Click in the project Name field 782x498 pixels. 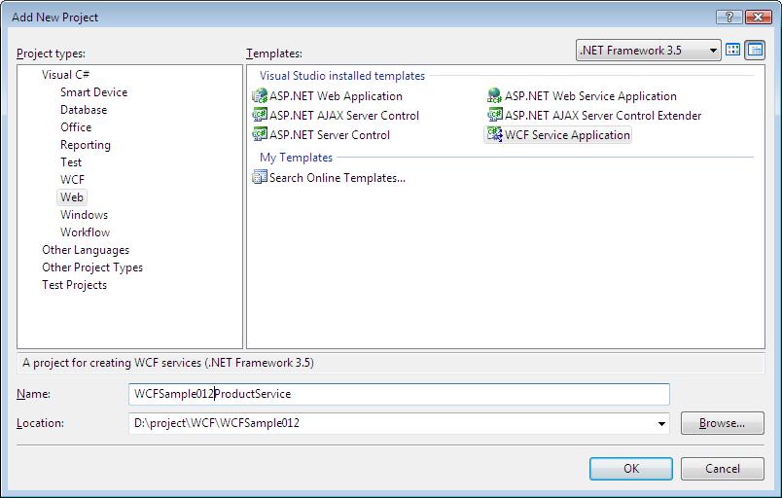coord(399,394)
